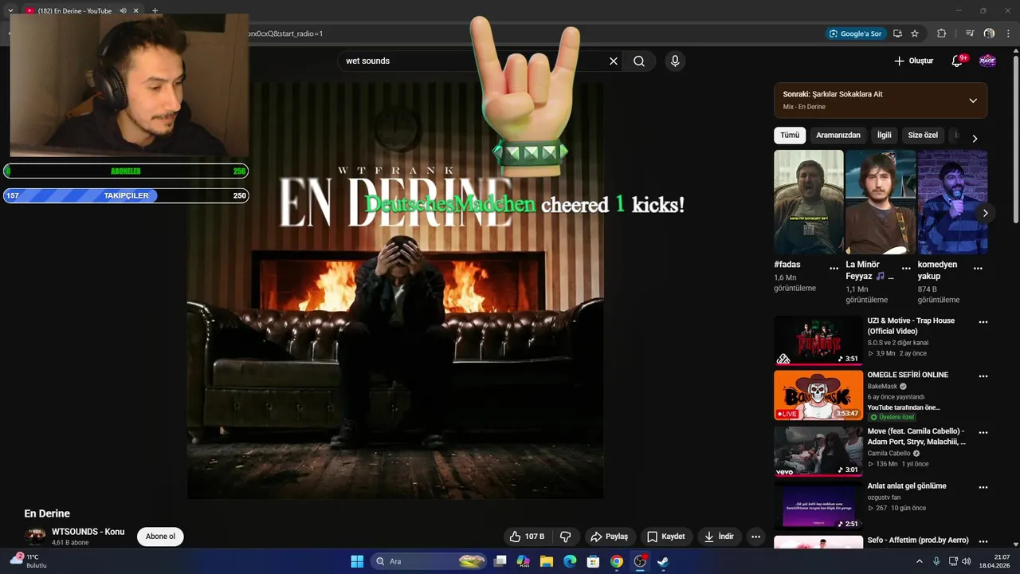Mute the tab via speaker icon
The height and width of the screenshot is (574, 1020).
pos(124,11)
